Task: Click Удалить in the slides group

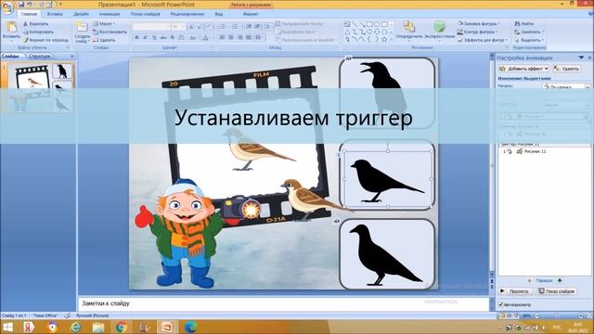Action: [104, 40]
